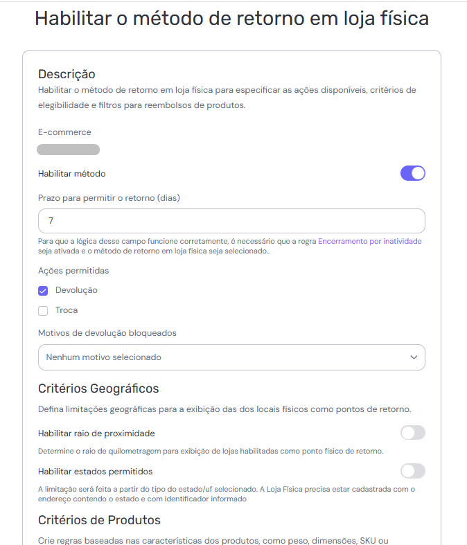467x545 pixels.
Task: Enable the Habilitar raio de proximidade toggle
Action: (412, 433)
